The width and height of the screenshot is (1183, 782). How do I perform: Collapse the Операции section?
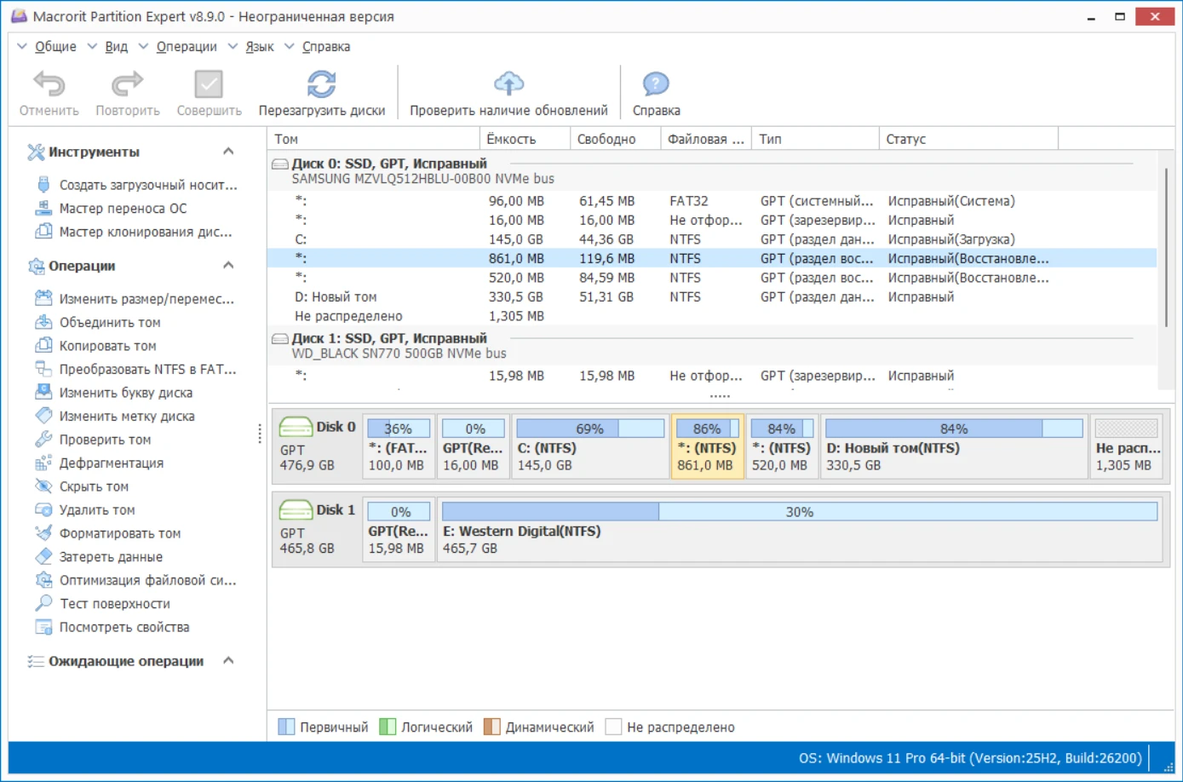(x=228, y=266)
